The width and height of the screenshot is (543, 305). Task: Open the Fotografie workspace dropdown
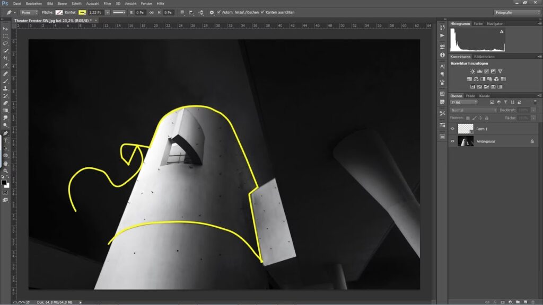coord(516,12)
